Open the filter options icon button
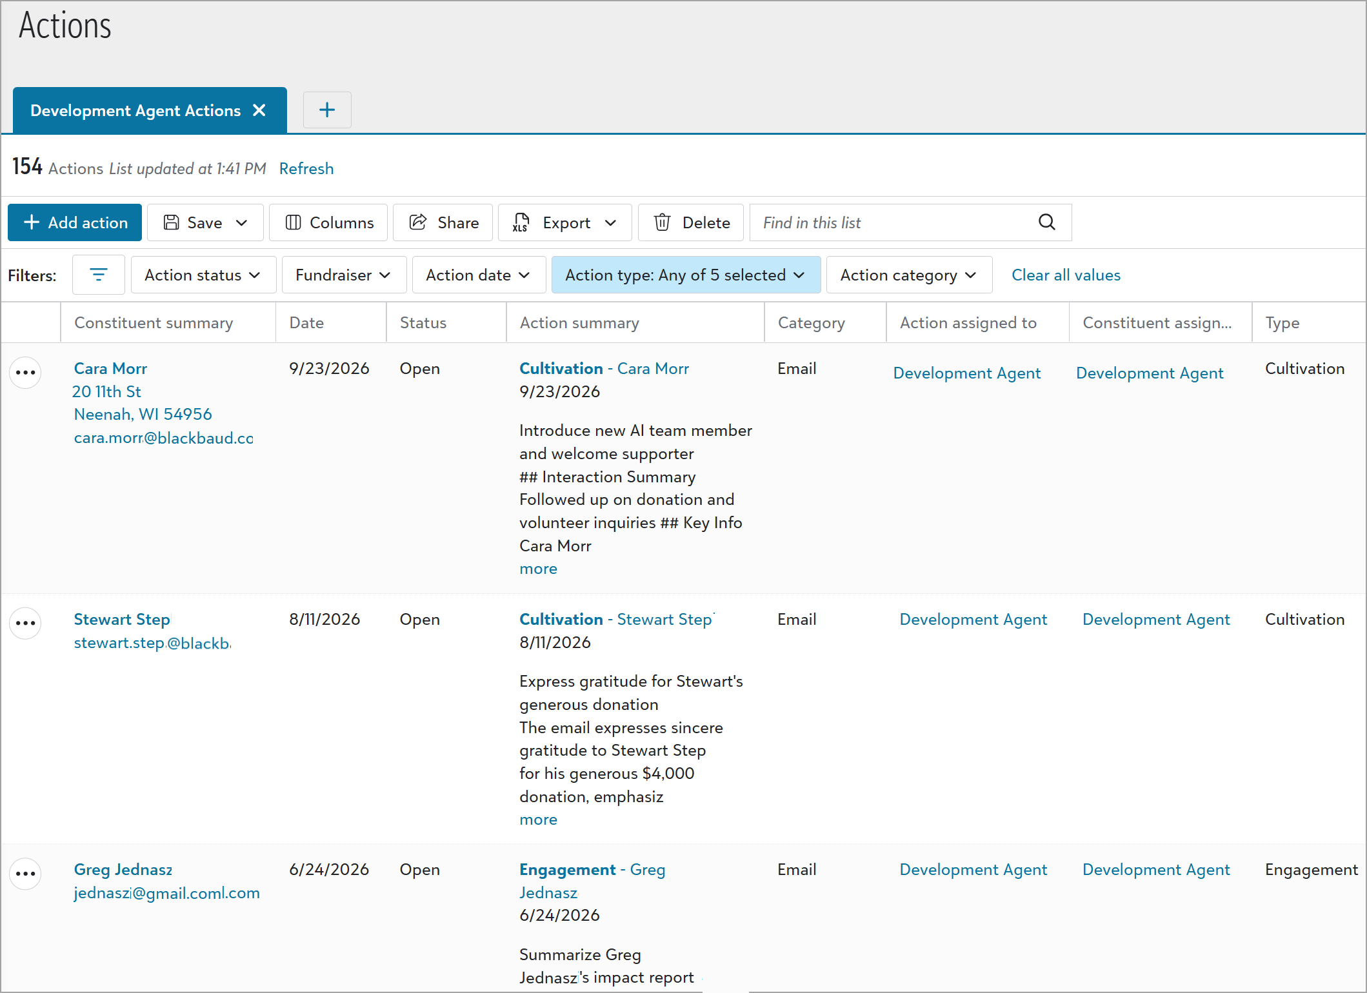The width and height of the screenshot is (1367, 993). click(x=99, y=275)
